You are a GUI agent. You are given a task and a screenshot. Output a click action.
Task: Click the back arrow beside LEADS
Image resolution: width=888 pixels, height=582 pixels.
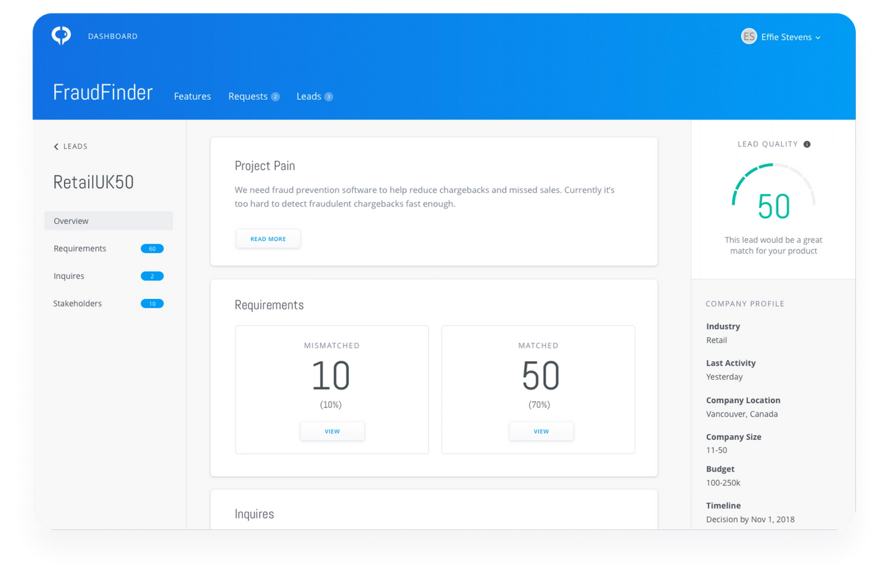55,146
